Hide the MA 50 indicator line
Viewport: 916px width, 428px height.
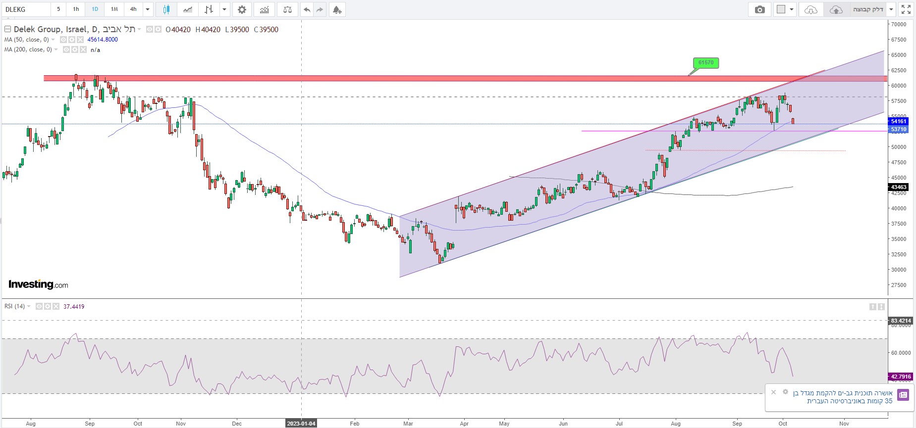tap(63, 40)
